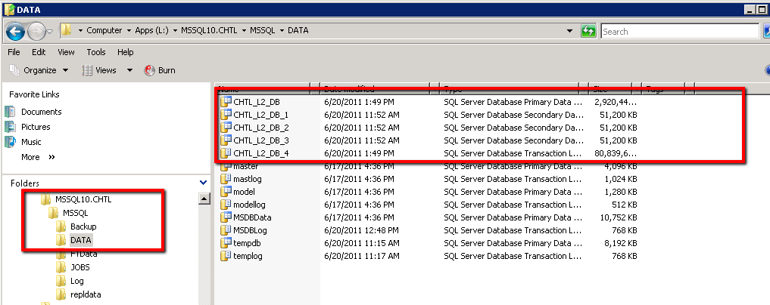Click the window title bar DATA folder icon
Screen dimensions: 770x305
(9, 9)
